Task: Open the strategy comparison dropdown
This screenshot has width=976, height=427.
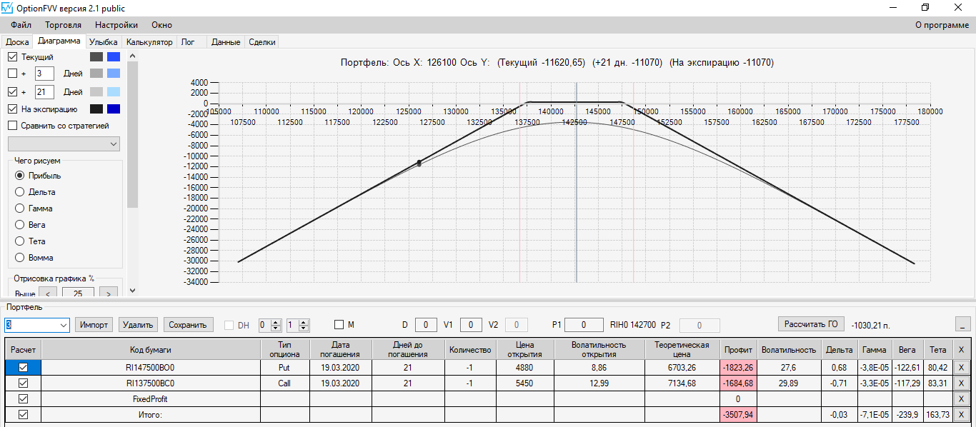Action: tap(64, 144)
